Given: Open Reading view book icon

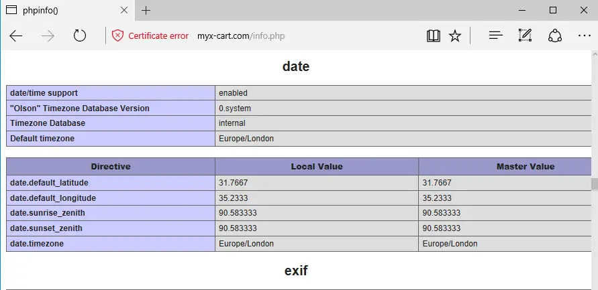Looking at the screenshot, I should [434, 36].
